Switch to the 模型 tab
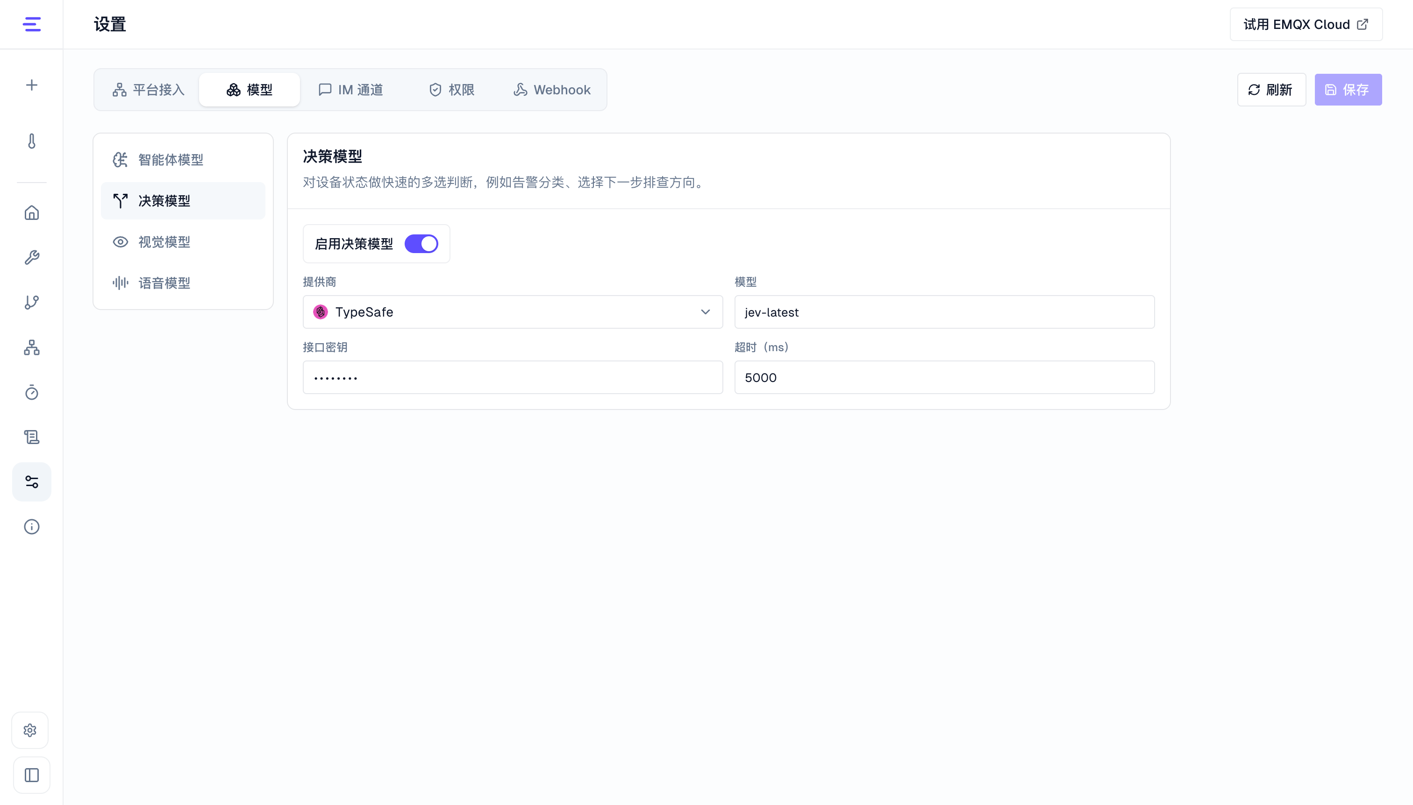1413x805 pixels. (x=250, y=90)
